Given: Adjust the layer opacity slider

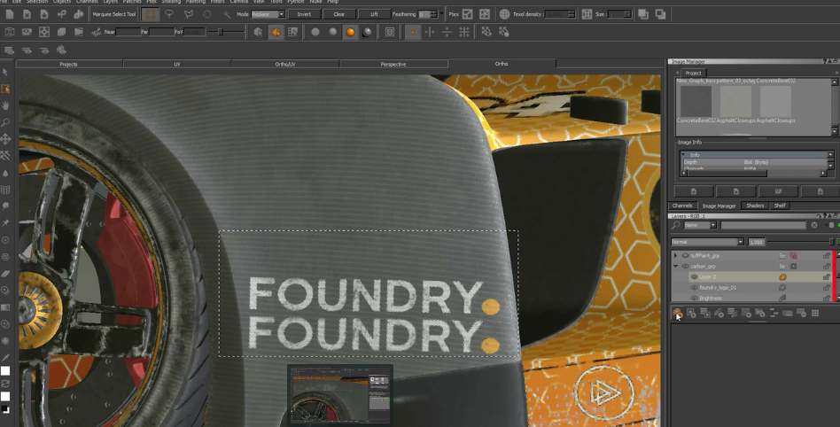Looking at the screenshot, I should [x=831, y=242].
